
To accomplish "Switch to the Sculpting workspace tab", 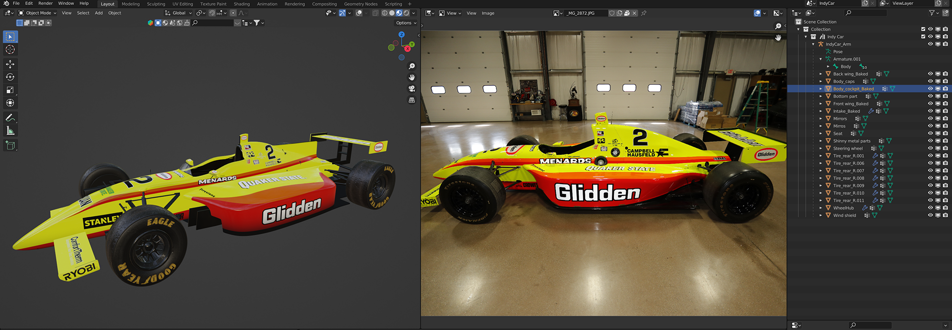I will [156, 4].
